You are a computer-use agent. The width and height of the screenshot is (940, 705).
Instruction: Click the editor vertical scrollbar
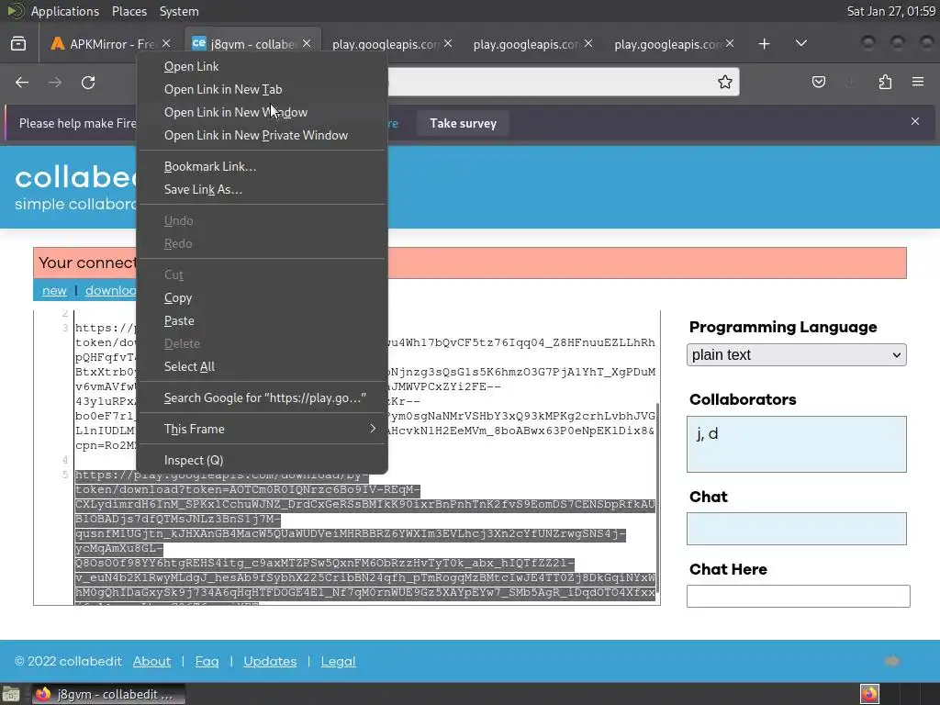[657, 498]
